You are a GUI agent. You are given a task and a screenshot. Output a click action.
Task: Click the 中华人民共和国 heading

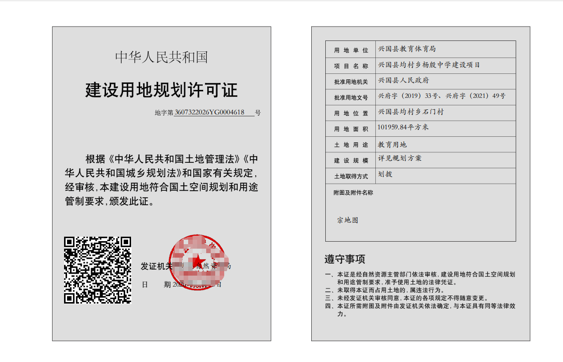(161, 57)
